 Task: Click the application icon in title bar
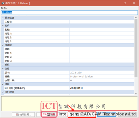click(3, 3)
